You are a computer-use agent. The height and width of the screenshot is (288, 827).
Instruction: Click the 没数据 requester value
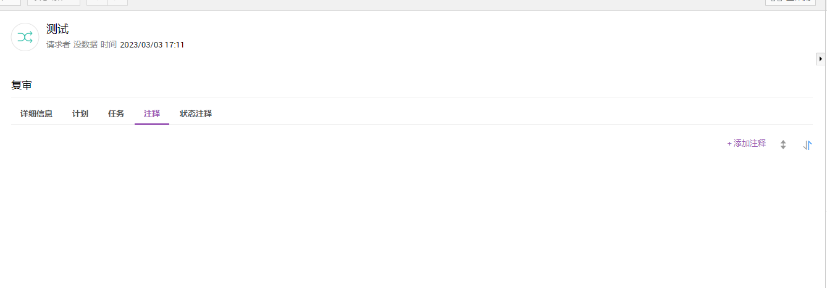point(85,45)
